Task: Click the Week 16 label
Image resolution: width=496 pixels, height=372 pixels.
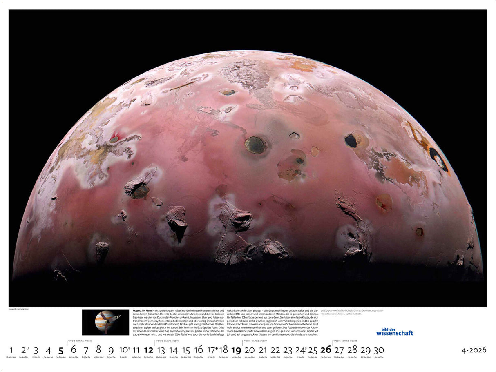Action: [168, 340]
